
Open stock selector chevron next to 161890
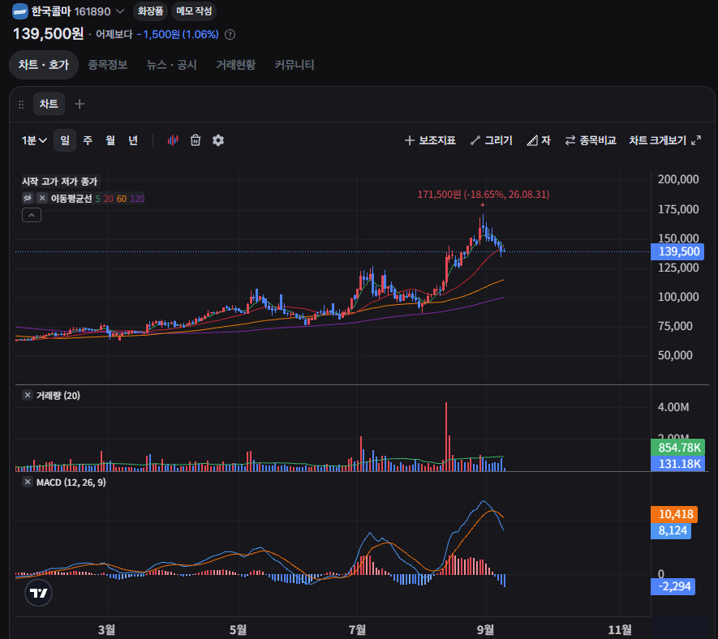click(x=120, y=11)
